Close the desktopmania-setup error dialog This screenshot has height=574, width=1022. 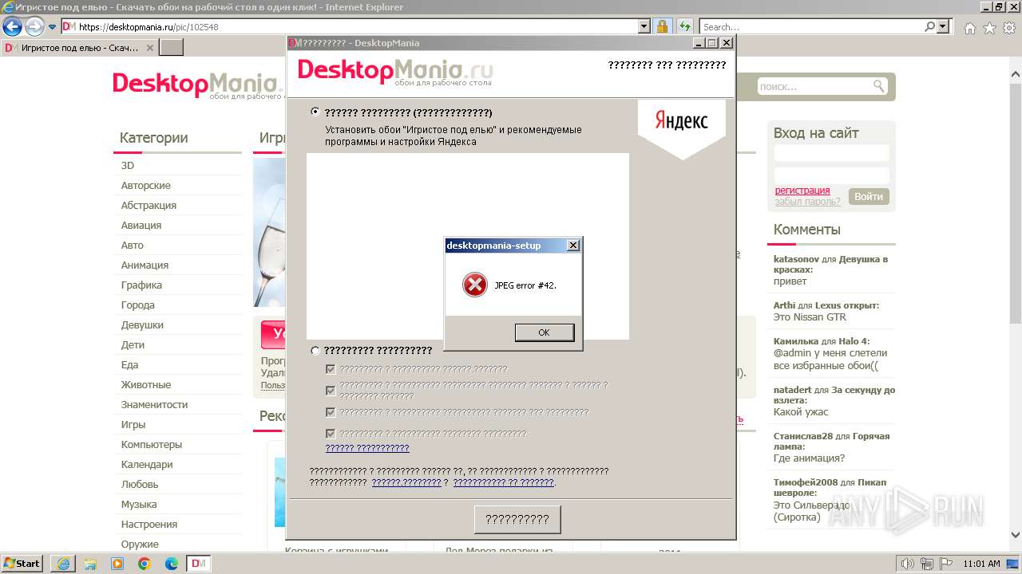pyautogui.click(x=572, y=246)
